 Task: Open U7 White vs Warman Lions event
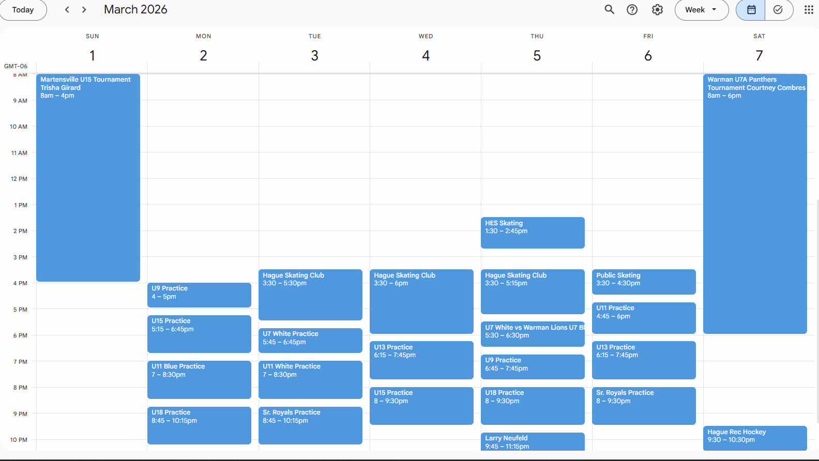coord(533,334)
